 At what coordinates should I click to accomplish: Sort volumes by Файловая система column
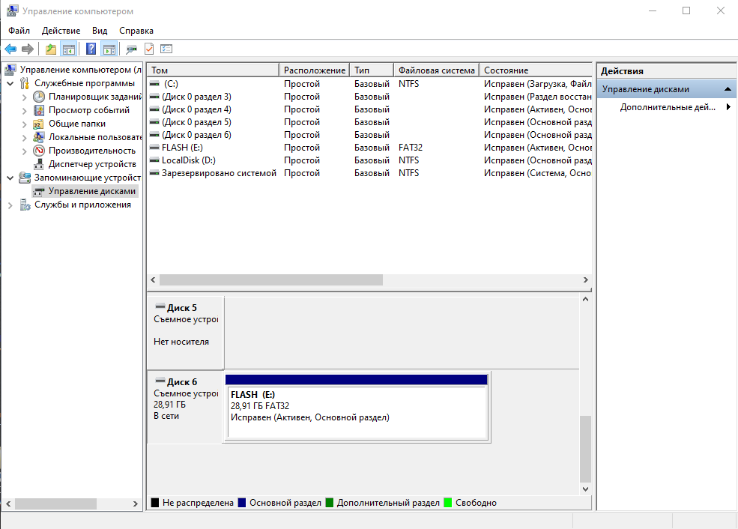436,70
